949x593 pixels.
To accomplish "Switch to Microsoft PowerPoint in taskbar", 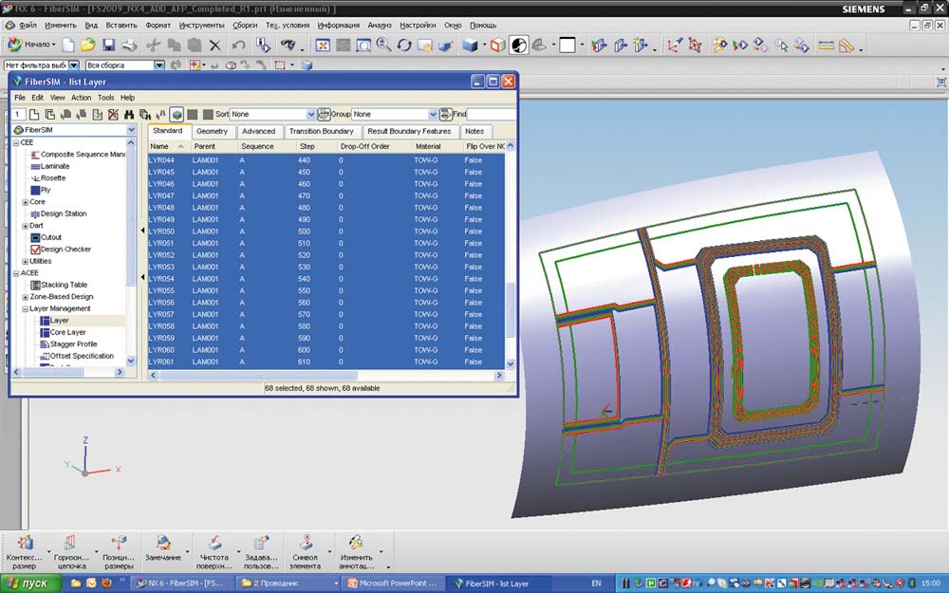I will pyautogui.click(x=391, y=584).
